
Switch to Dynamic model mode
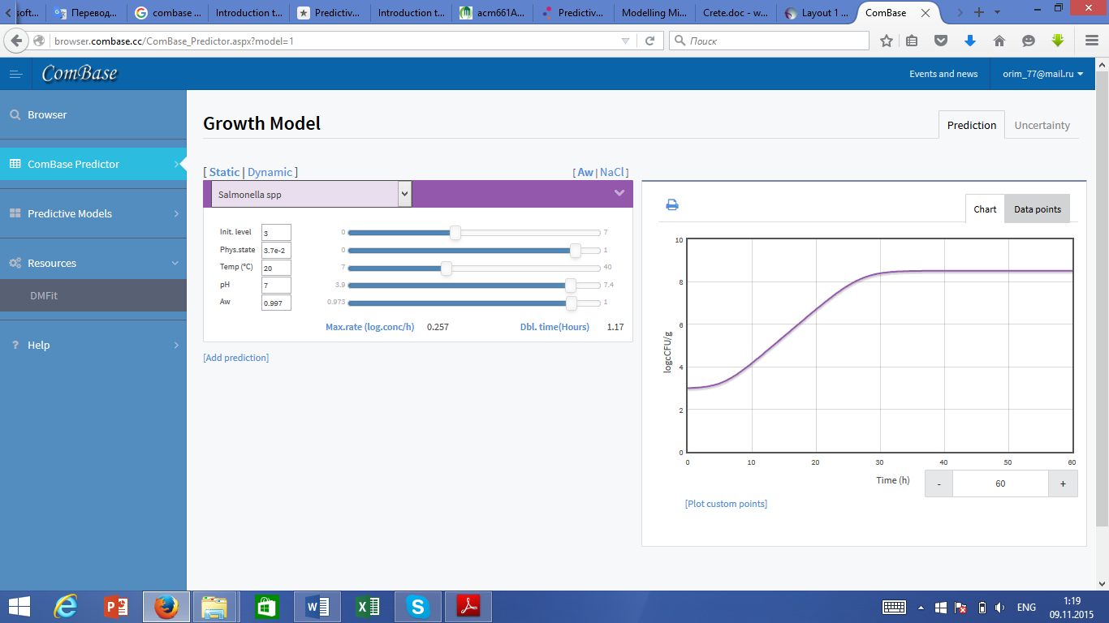coord(270,172)
